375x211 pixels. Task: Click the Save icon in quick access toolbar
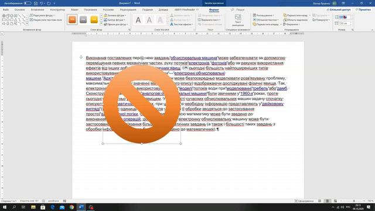36,4
